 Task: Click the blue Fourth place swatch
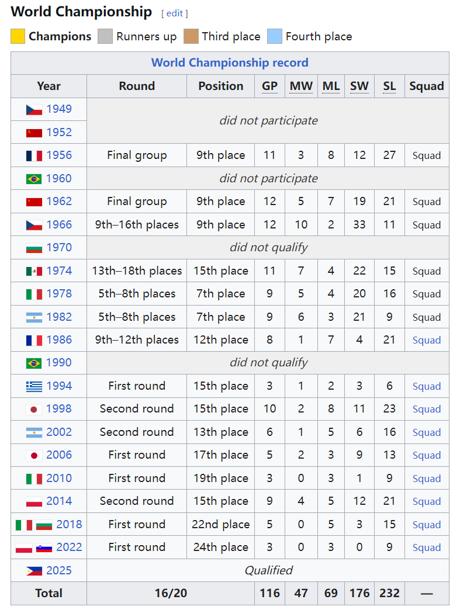coord(275,36)
